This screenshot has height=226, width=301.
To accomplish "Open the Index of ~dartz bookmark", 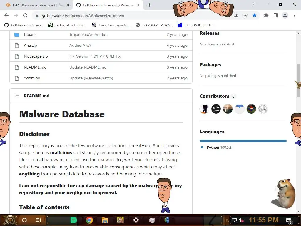I will tap(67, 25).
